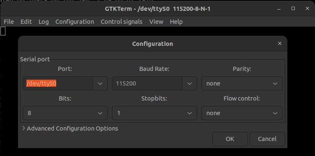Screen dimensions: 315x156
Task: Open the Control signals menu
Action: point(122,22)
